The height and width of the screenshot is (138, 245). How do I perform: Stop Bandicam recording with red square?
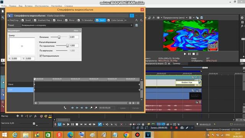176,128
